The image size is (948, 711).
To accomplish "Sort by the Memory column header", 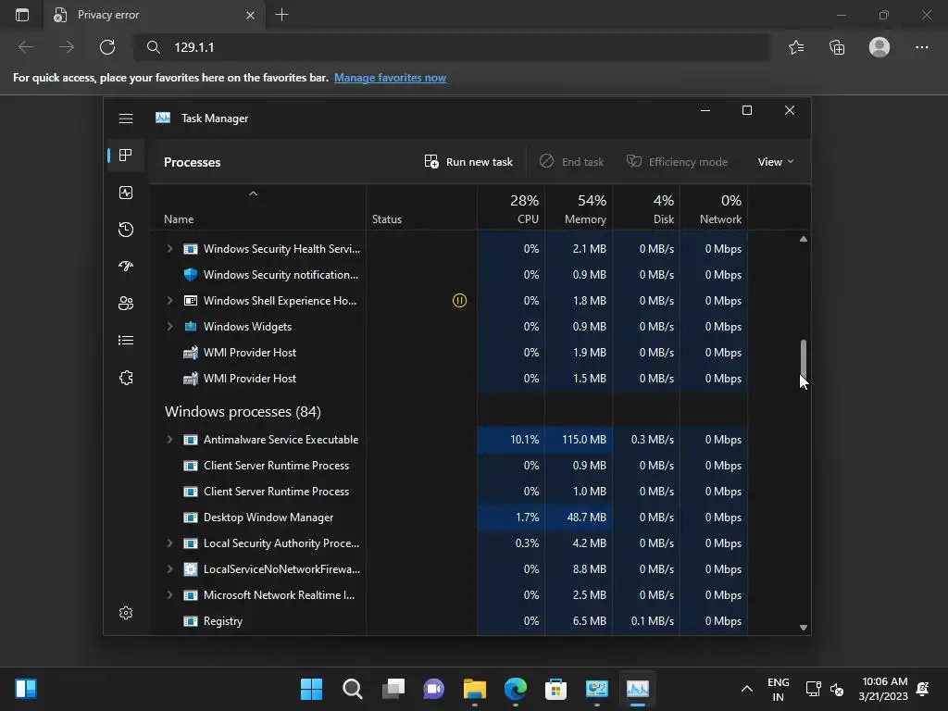I will click(579, 207).
